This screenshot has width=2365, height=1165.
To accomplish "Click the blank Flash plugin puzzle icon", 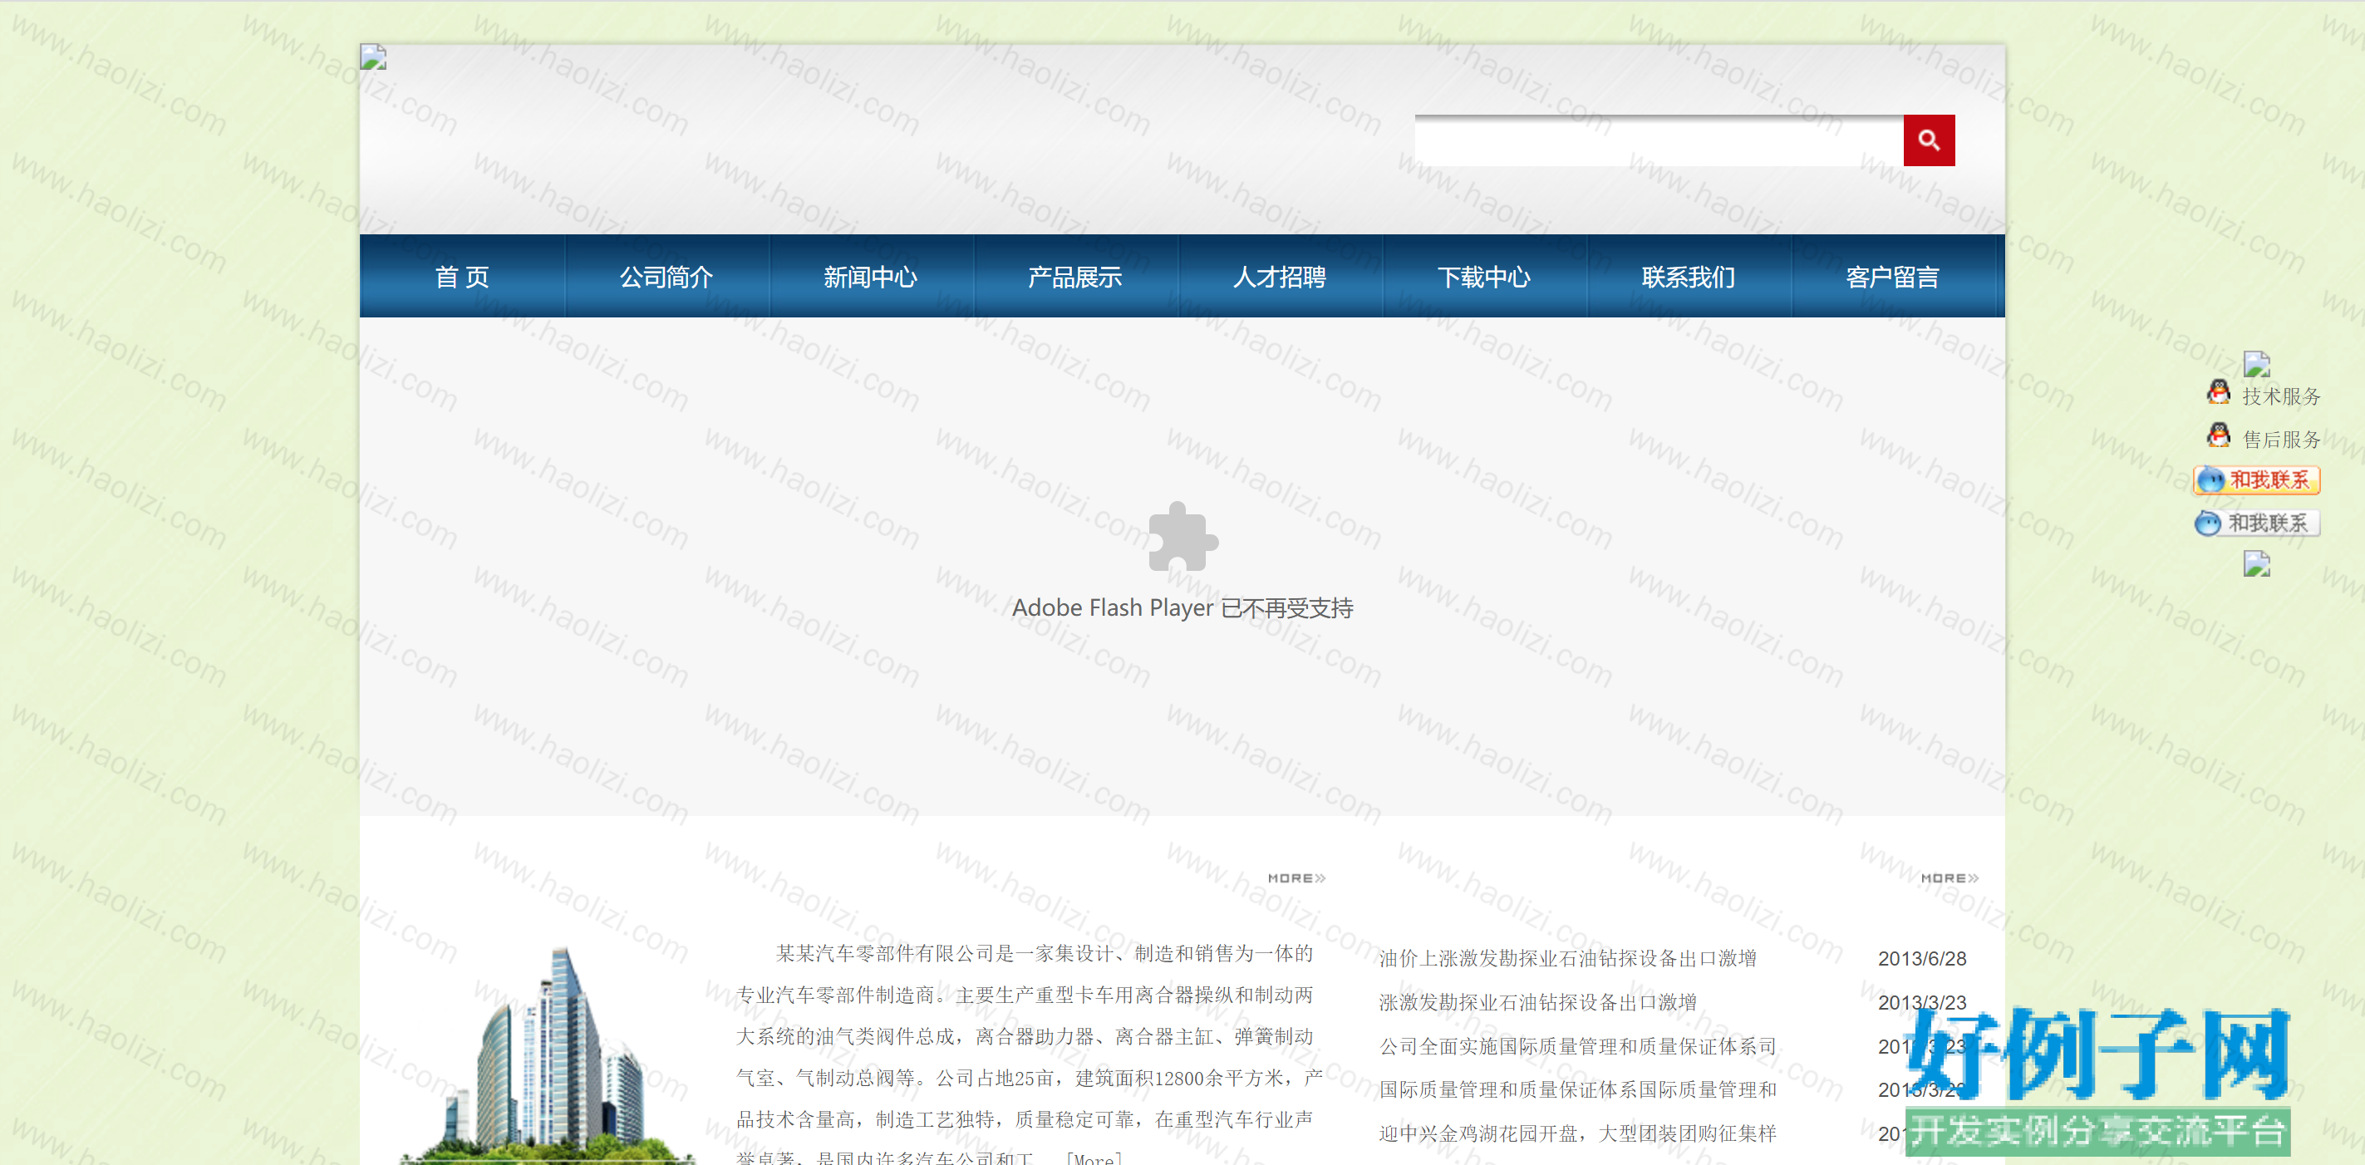I will coord(1182,537).
